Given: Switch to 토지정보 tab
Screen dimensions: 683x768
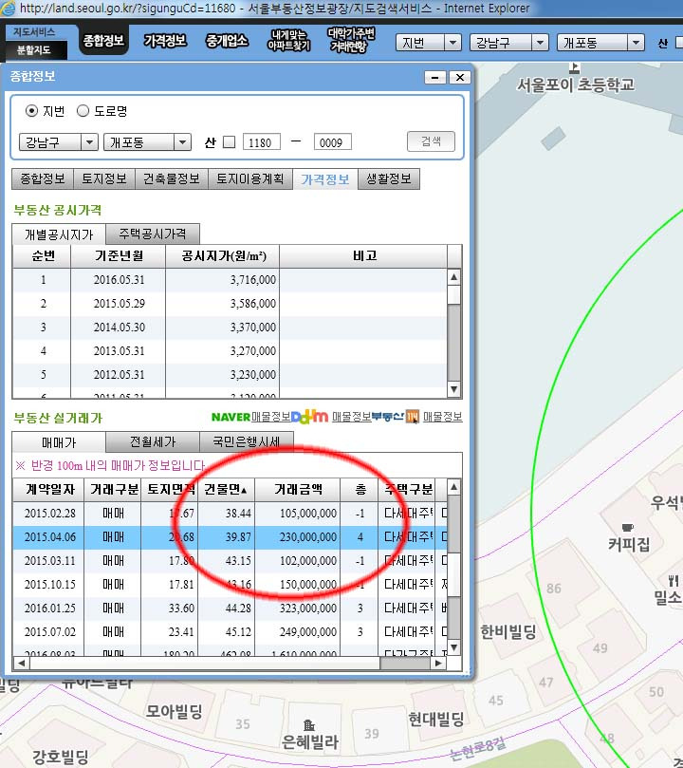Looking at the screenshot, I should [104, 178].
